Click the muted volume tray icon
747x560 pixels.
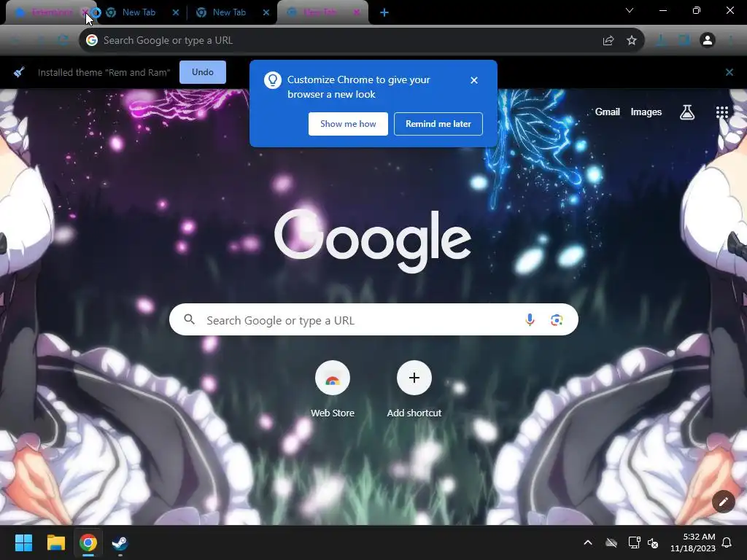pyautogui.click(x=653, y=542)
